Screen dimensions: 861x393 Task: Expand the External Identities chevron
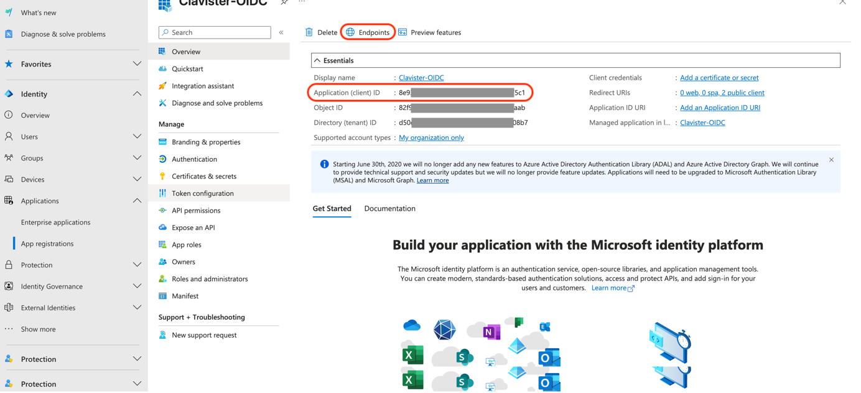click(137, 307)
